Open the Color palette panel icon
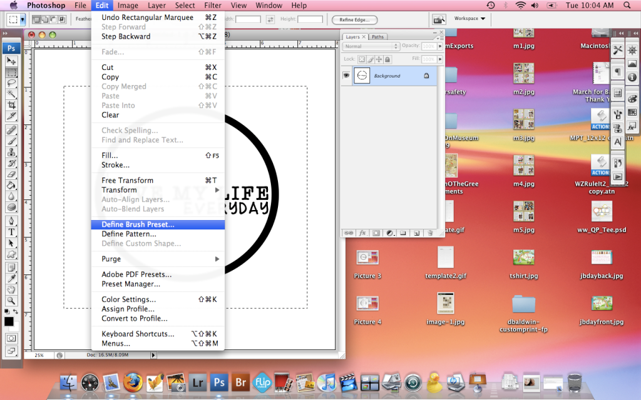Screen dimensions: 641x400 point(632,99)
